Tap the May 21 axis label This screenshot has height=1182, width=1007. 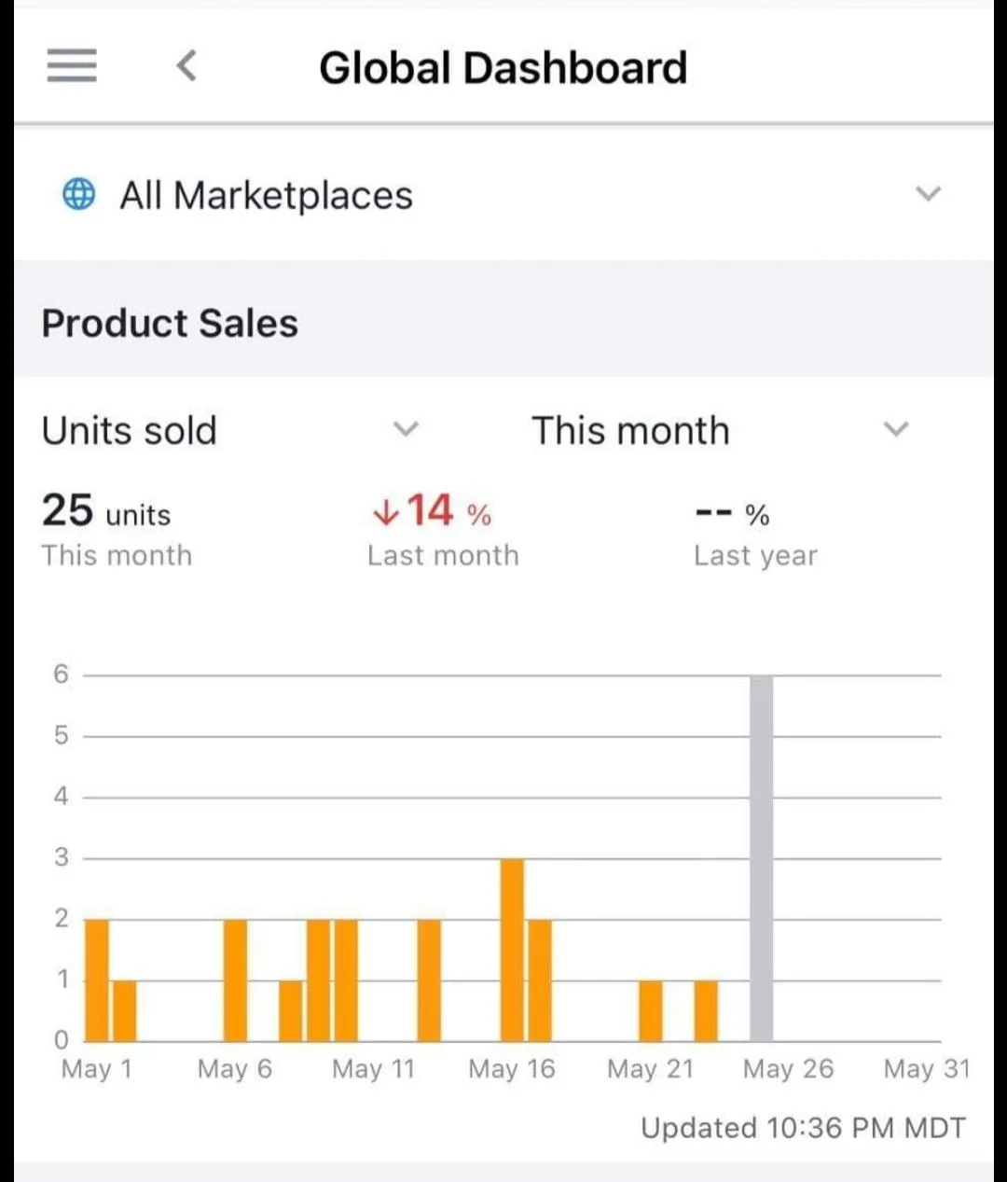(x=650, y=1069)
